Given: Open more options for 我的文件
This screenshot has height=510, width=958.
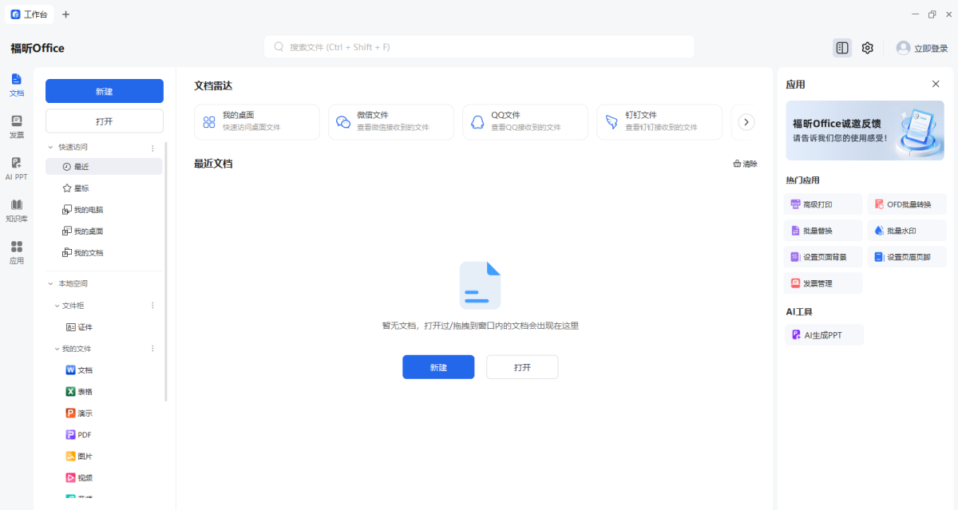Looking at the screenshot, I should point(153,349).
